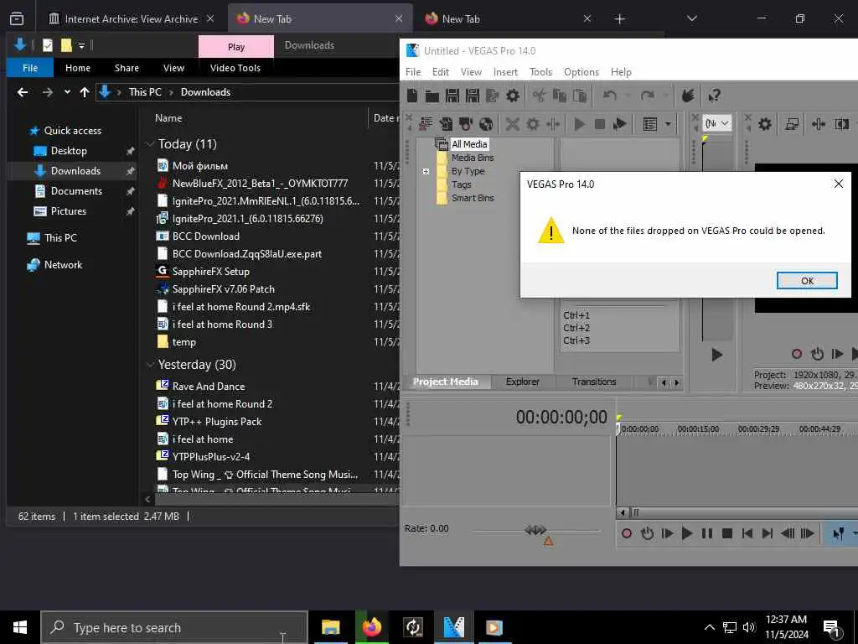Open the VEGAS File menu

pos(413,72)
